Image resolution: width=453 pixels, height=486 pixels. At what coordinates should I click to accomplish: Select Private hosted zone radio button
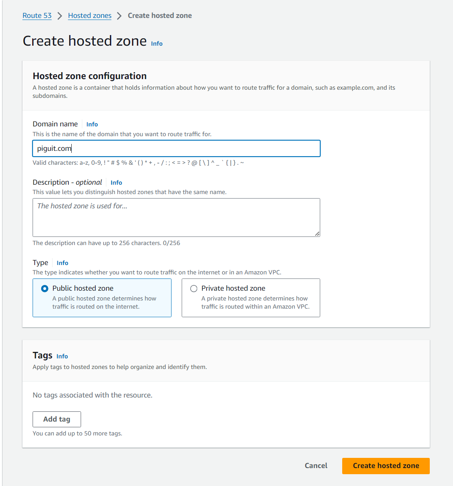pos(194,289)
